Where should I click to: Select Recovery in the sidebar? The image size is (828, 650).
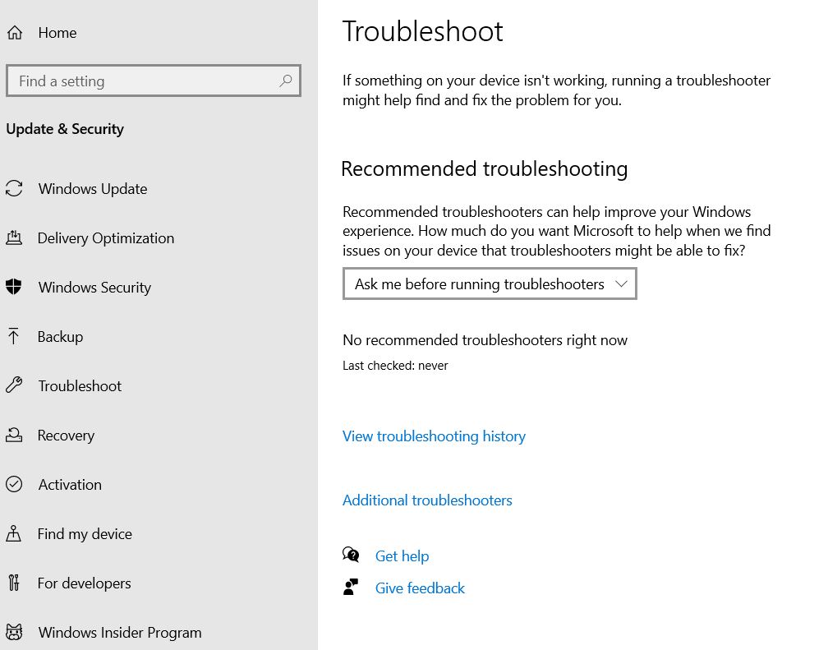click(x=66, y=435)
